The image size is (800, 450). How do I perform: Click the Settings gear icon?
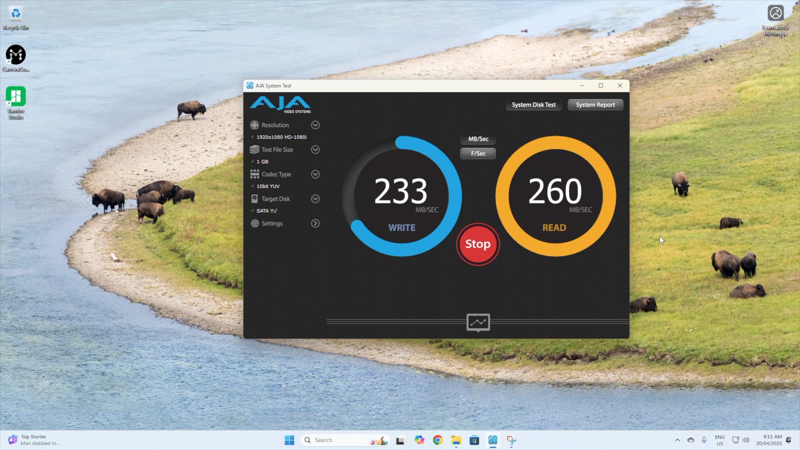tap(255, 223)
